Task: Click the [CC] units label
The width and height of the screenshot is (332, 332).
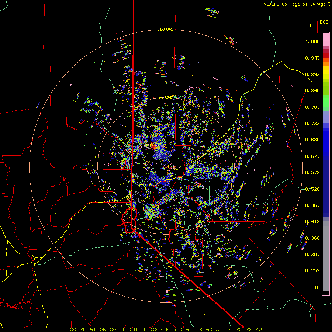Action: click(315, 25)
